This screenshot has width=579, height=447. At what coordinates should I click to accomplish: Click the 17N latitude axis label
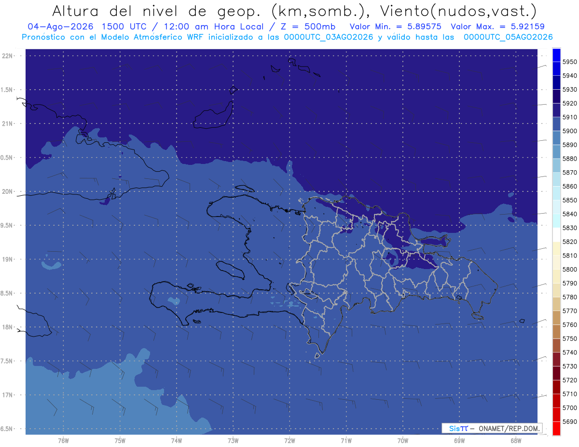coord(8,395)
